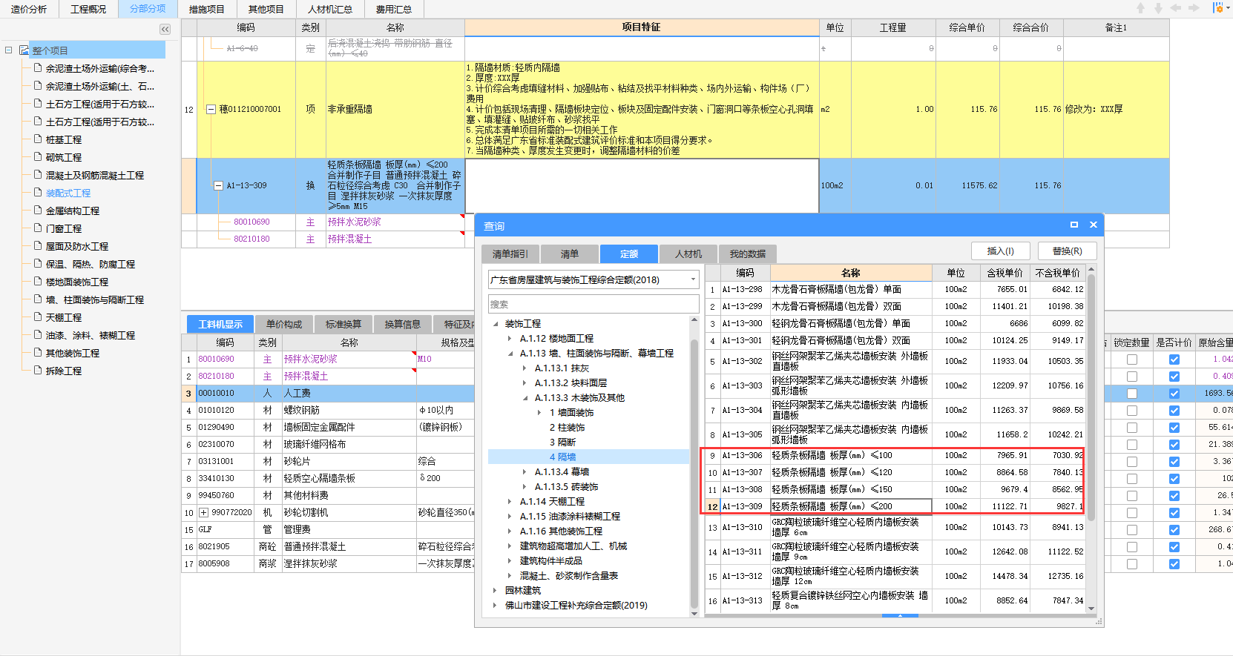Maximize the 查询 dialog
Viewport: 1233px width, 656px height.
(1073, 225)
